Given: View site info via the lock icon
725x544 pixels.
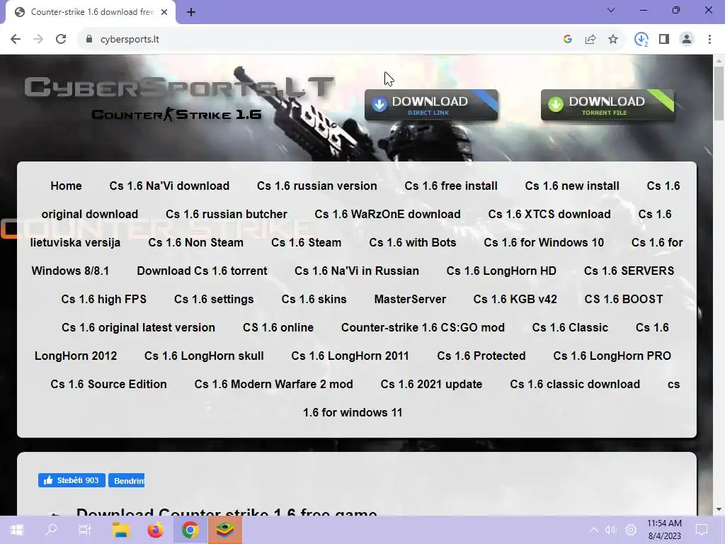Looking at the screenshot, I should pyautogui.click(x=89, y=40).
